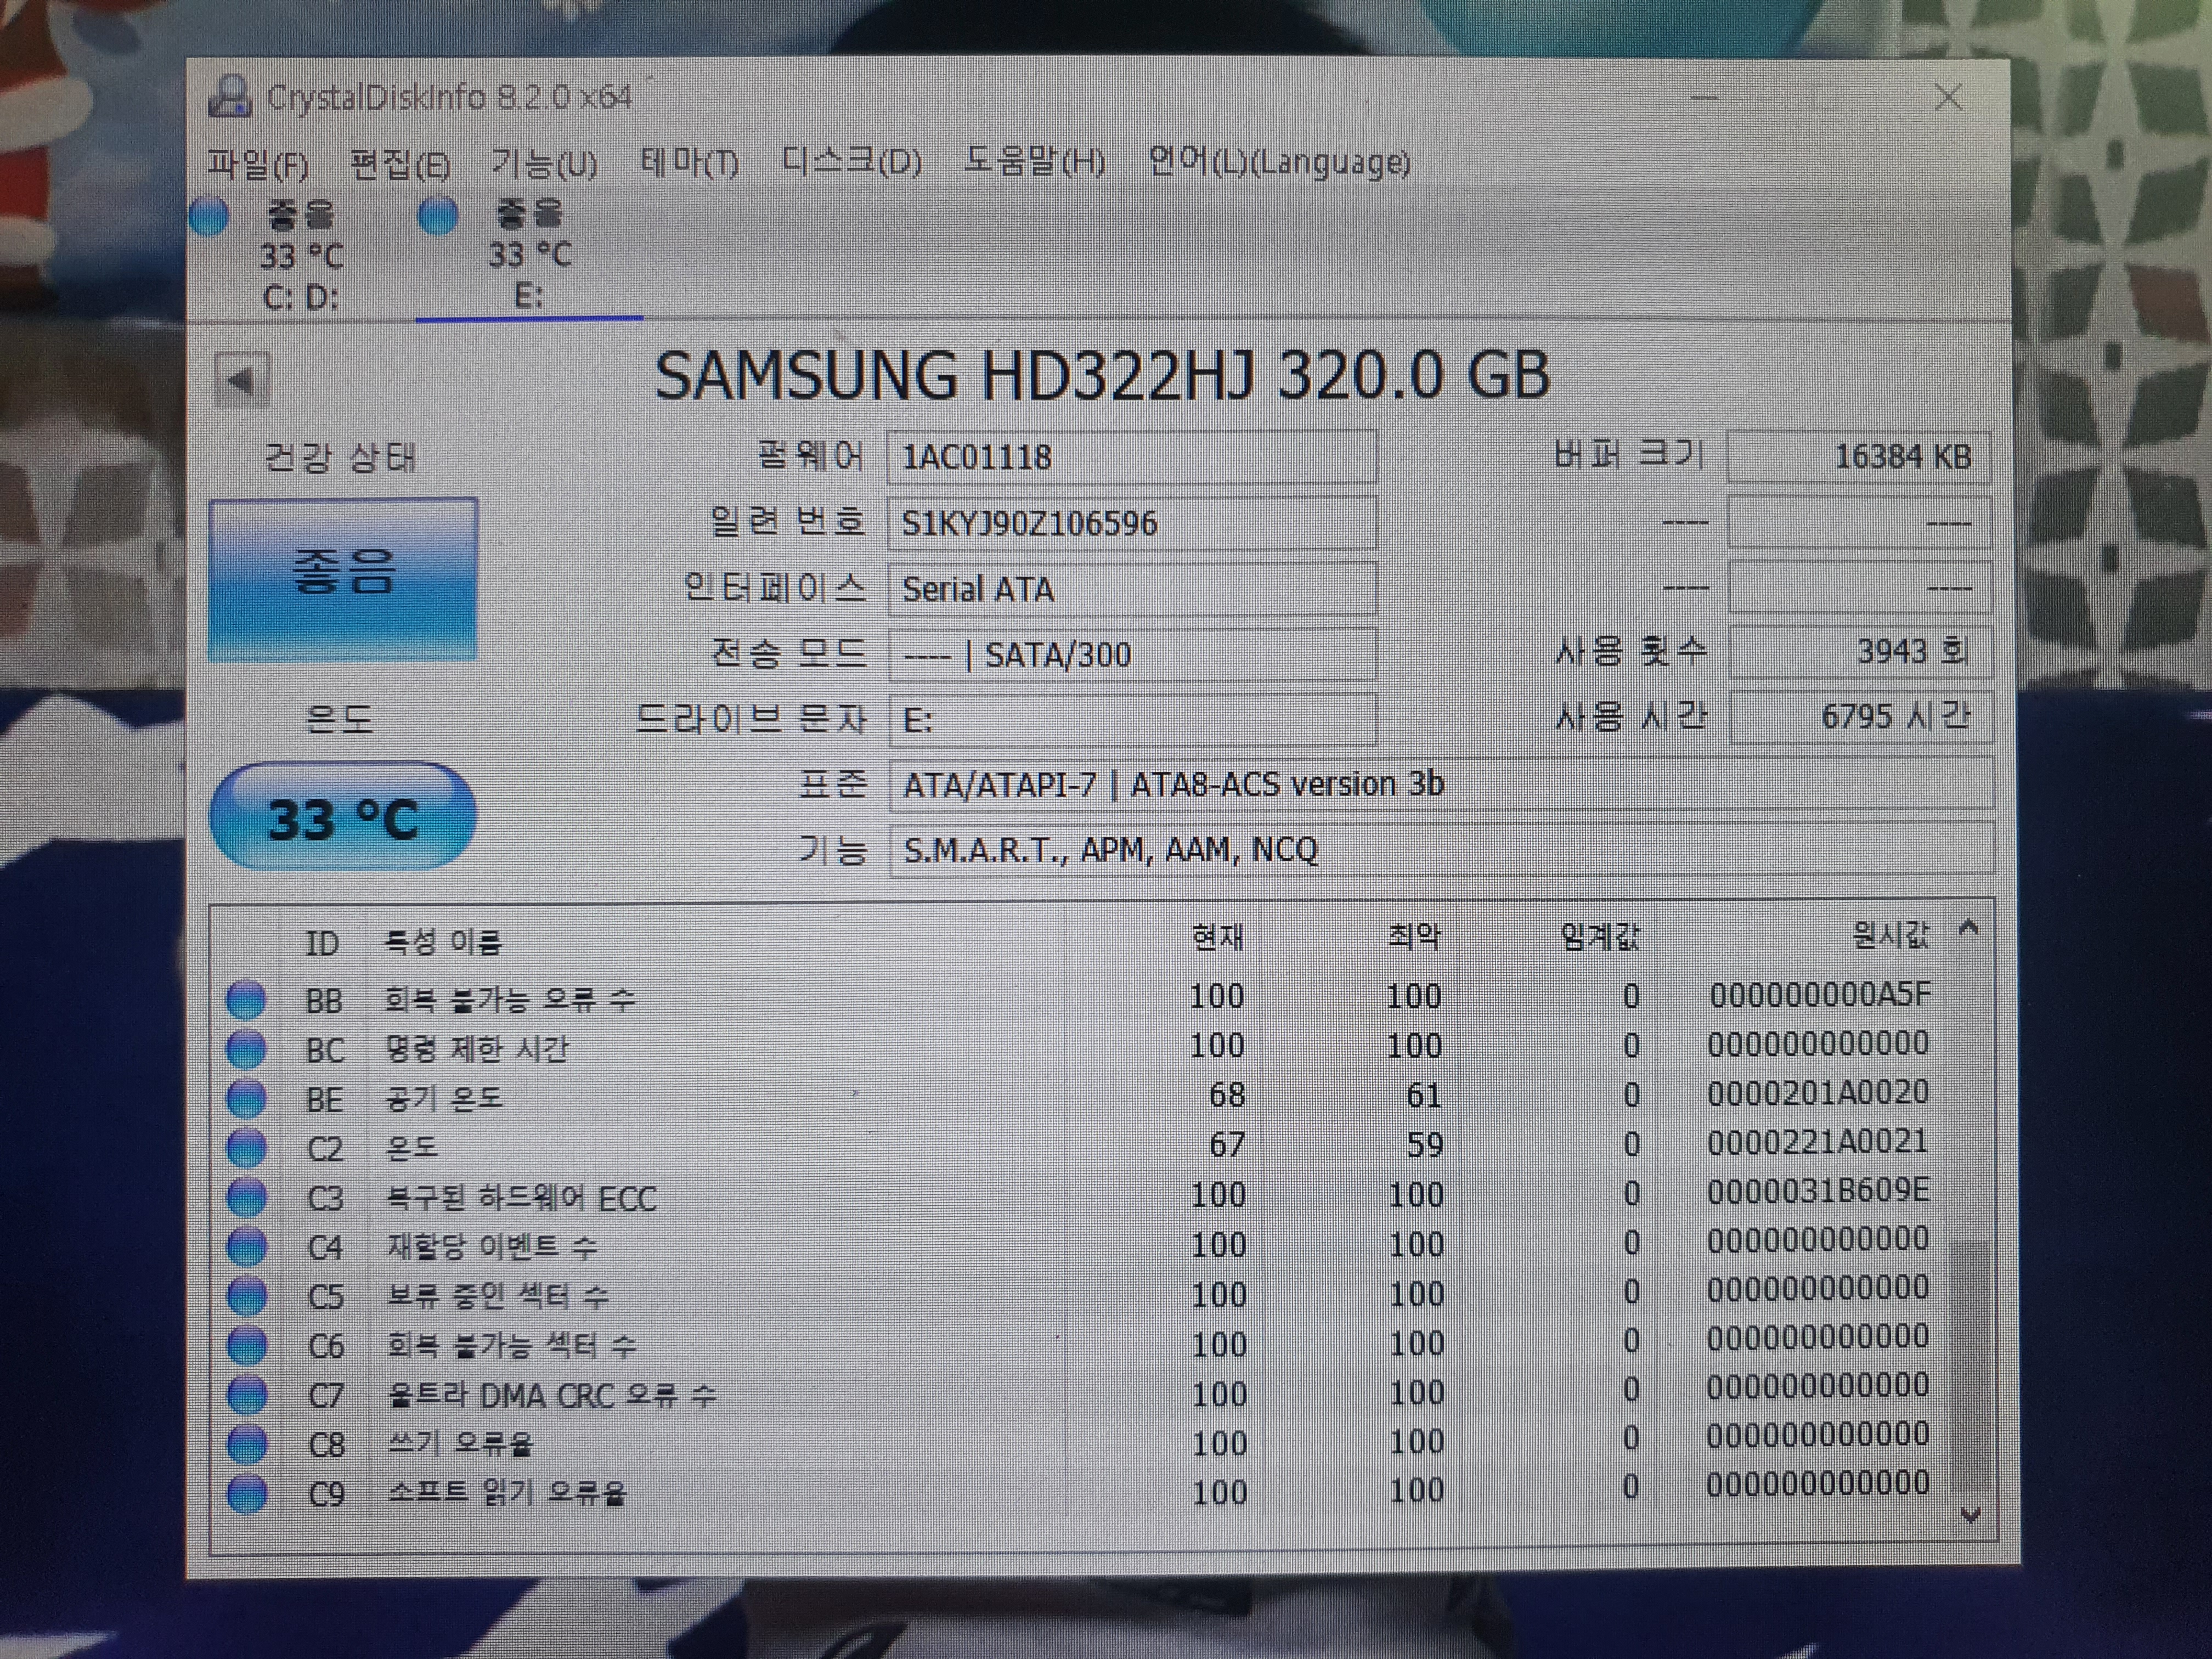This screenshot has width=2212, height=1659.
Task: Click the status icon of row C9
Action: [x=246, y=1494]
